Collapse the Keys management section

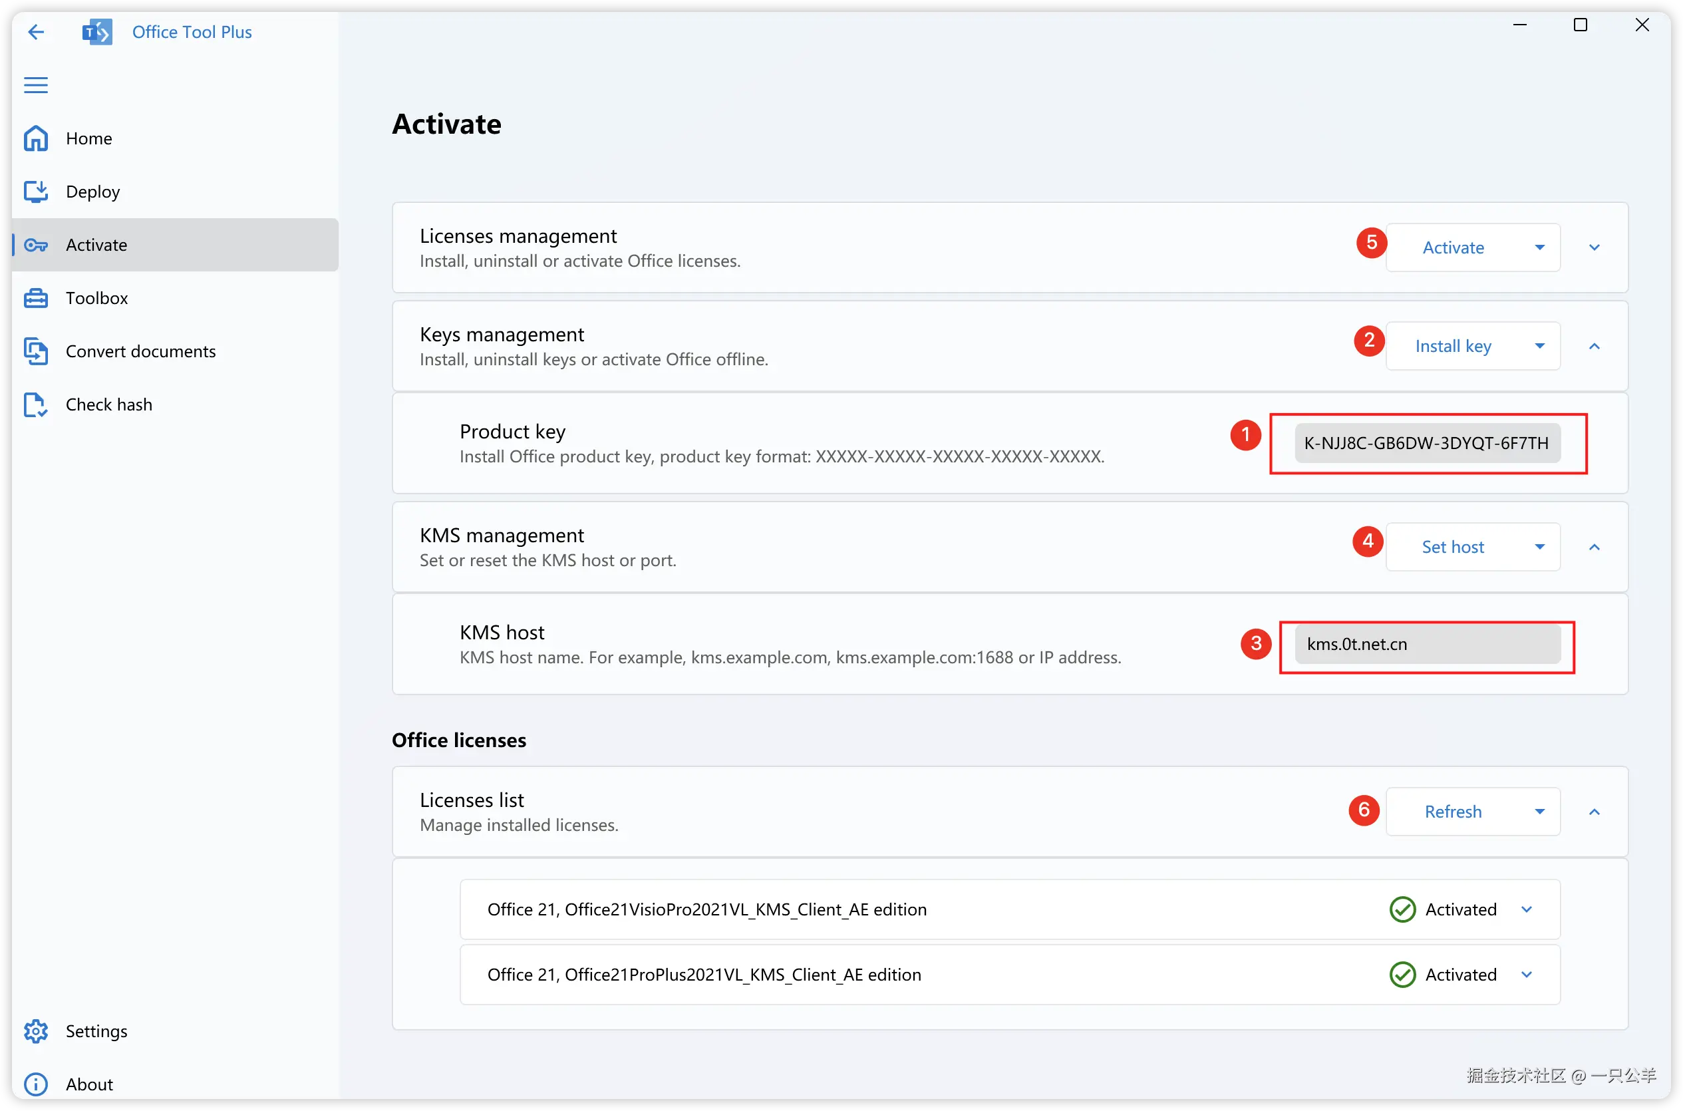tap(1594, 346)
